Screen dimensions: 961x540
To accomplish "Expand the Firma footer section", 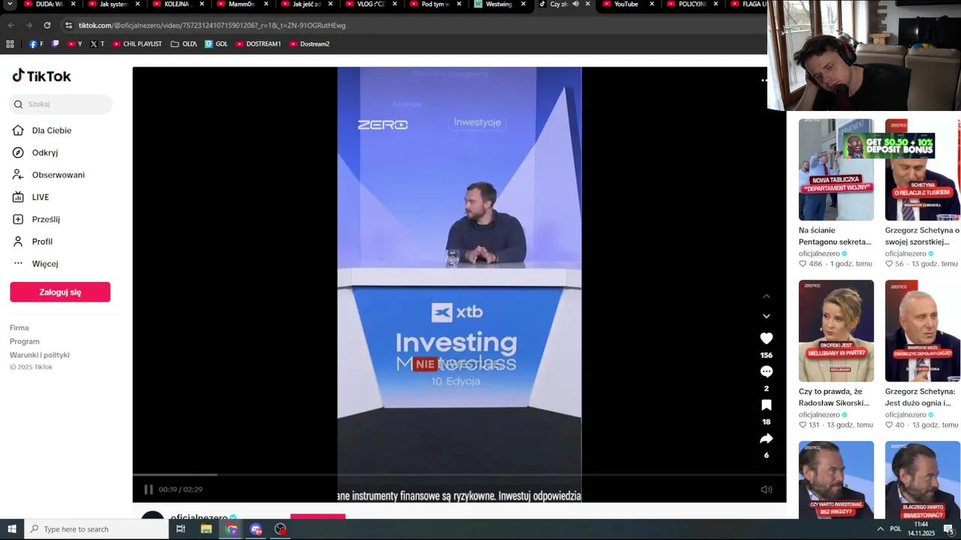I will click(20, 328).
